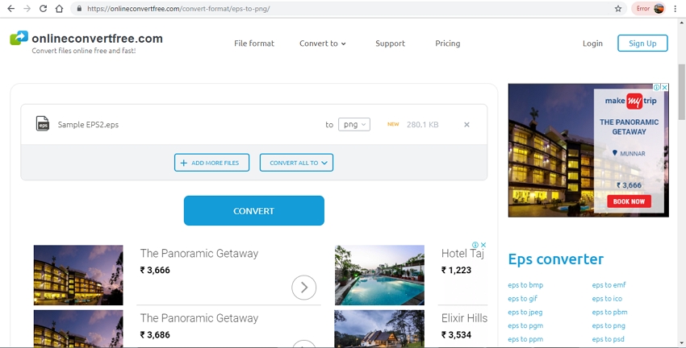
Task: Remove Sample EPS2.eps with X icon
Action: pyautogui.click(x=466, y=125)
